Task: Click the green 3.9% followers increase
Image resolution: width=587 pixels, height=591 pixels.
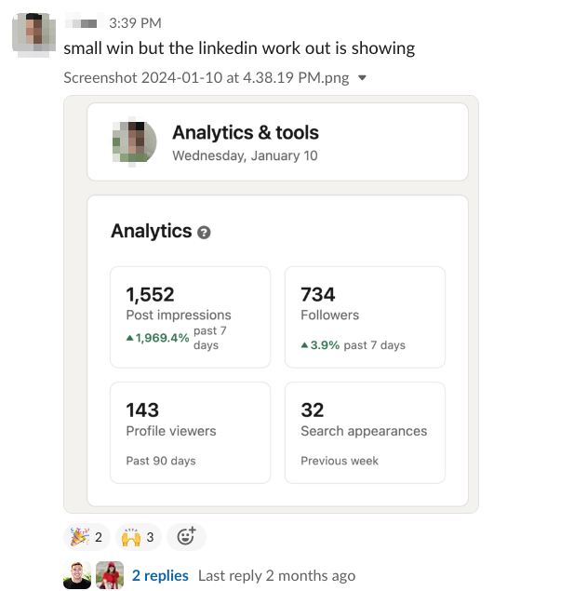Action: [x=319, y=345]
